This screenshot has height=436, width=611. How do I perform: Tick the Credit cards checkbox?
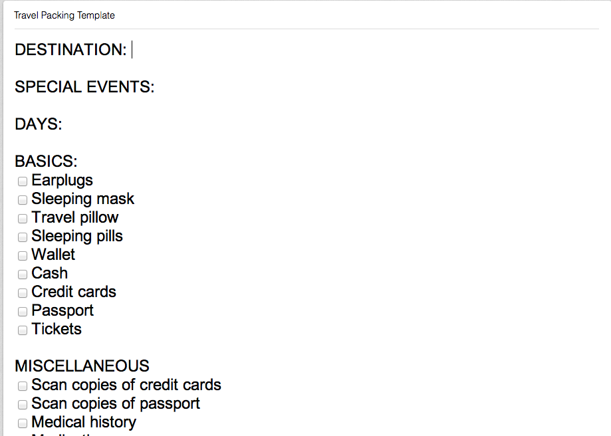pyautogui.click(x=23, y=292)
